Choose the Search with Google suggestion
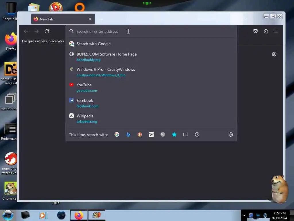 click(151, 44)
